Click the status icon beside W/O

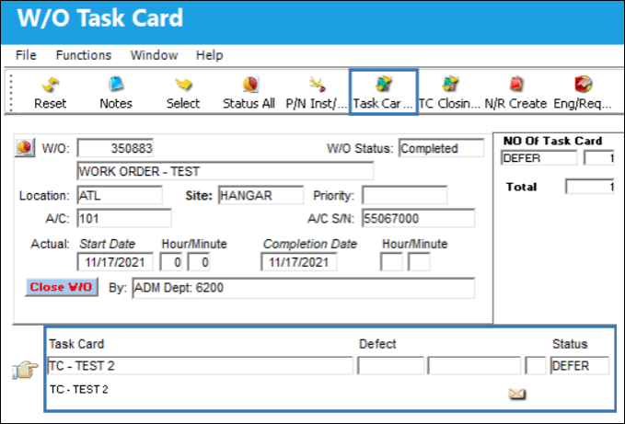(x=25, y=148)
